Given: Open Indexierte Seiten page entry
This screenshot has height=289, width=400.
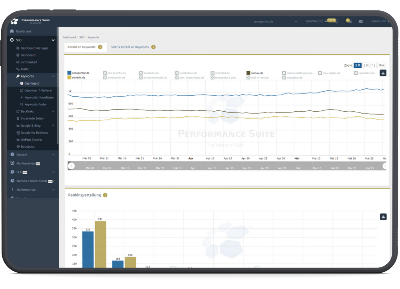Looking at the screenshot, I should click(x=30, y=119).
